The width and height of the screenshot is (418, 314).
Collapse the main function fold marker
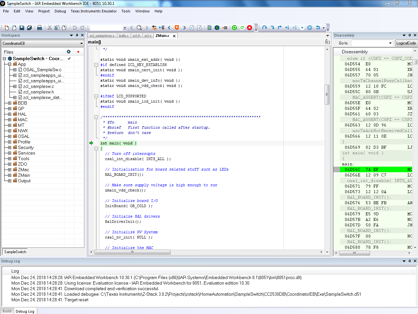tap(96, 148)
